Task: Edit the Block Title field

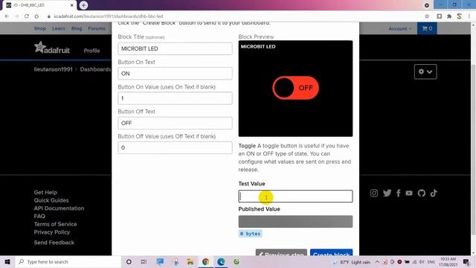Action: (x=176, y=48)
